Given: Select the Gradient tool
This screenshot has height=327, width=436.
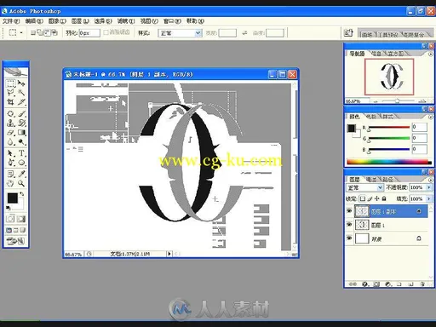Looking at the screenshot, I should (x=21, y=132).
